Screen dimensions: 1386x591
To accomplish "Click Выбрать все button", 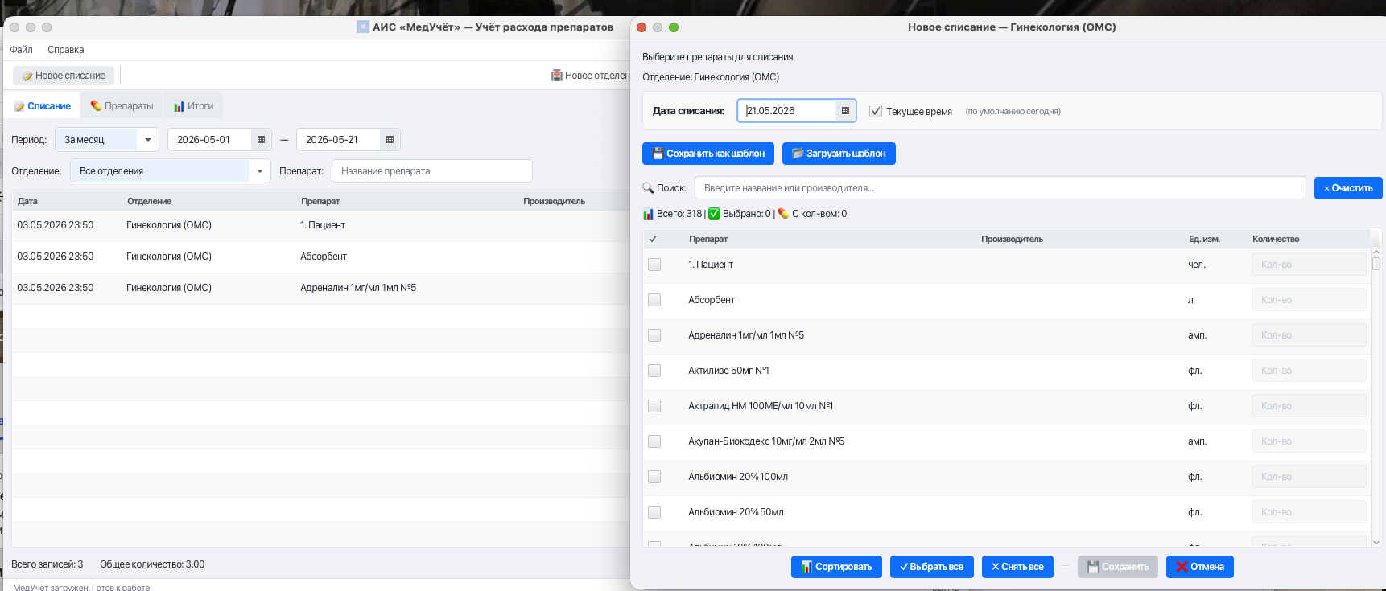I will [x=932, y=567].
